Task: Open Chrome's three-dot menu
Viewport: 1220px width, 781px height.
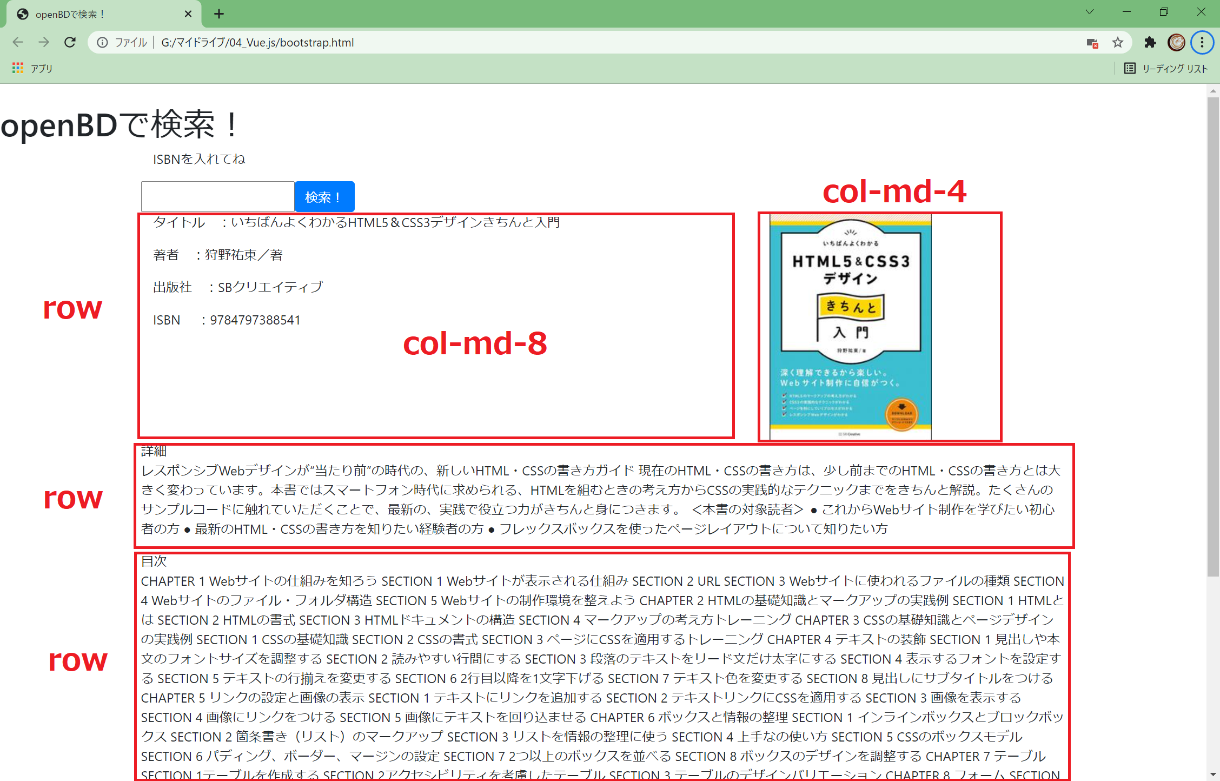Action: 1202,42
